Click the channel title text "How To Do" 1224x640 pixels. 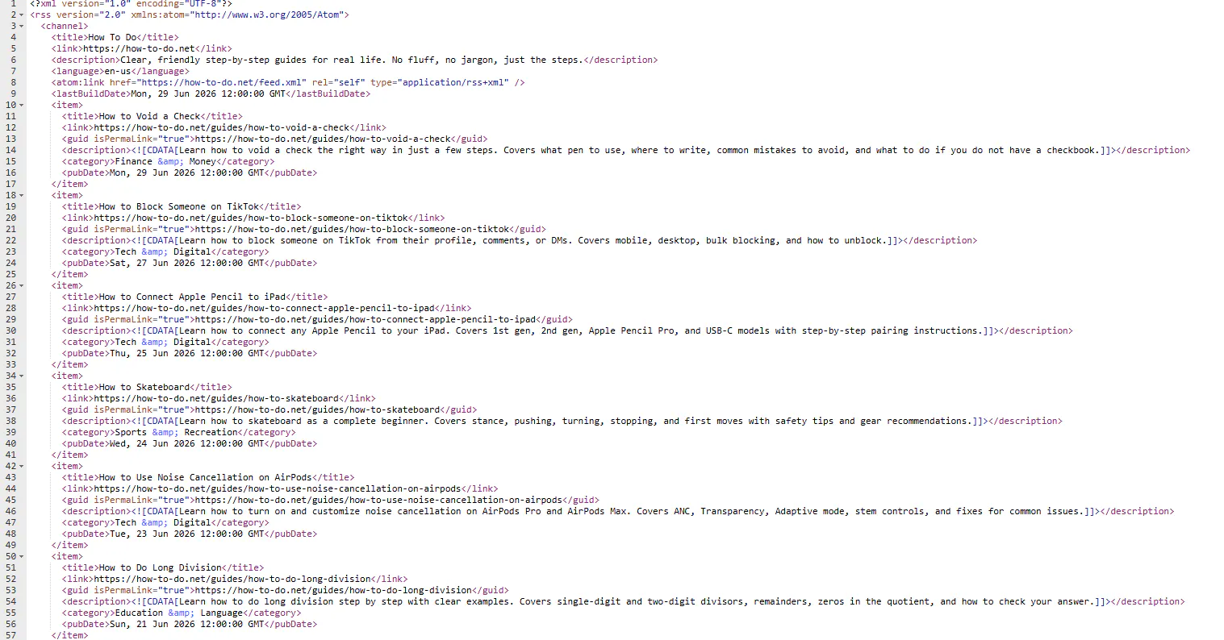tap(112, 37)
